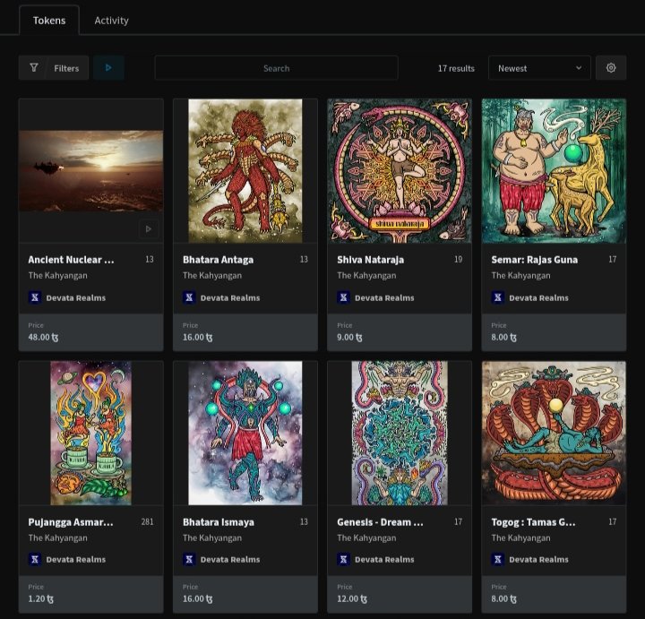Open Devata Realms creator name on Shiva Nataraja card
This screenshot has width=645, height=619.
click(x=384, y=297)
